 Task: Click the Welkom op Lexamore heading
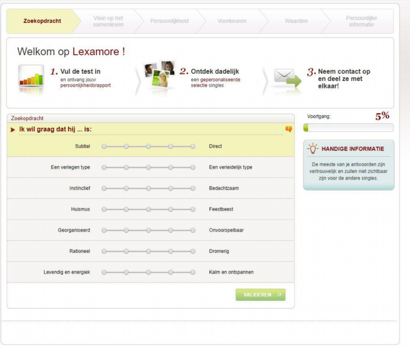coord(71,51)
